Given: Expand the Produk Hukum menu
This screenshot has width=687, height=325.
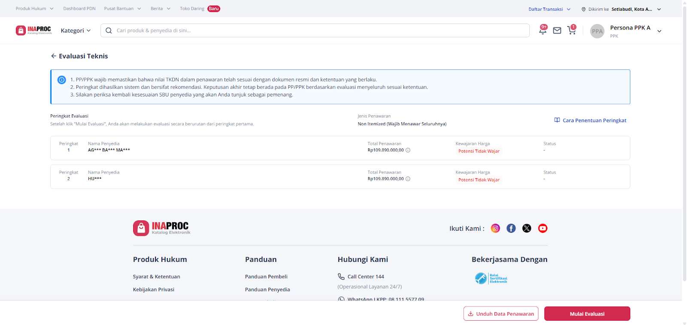Looking at the screenshot, I should click(x=35, y=9).
